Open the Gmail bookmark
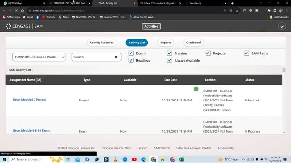This screenshot has width=291, height=163. tap(28, 17)
